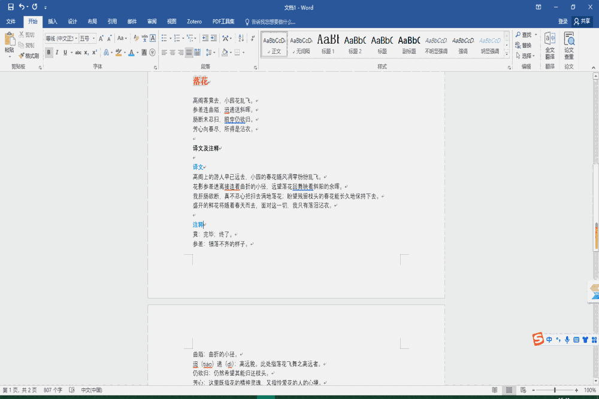Toggle bold formatting in the font group
Viewport: 599px width, 399px height.
pyautogui.click(x=49, y=53)
